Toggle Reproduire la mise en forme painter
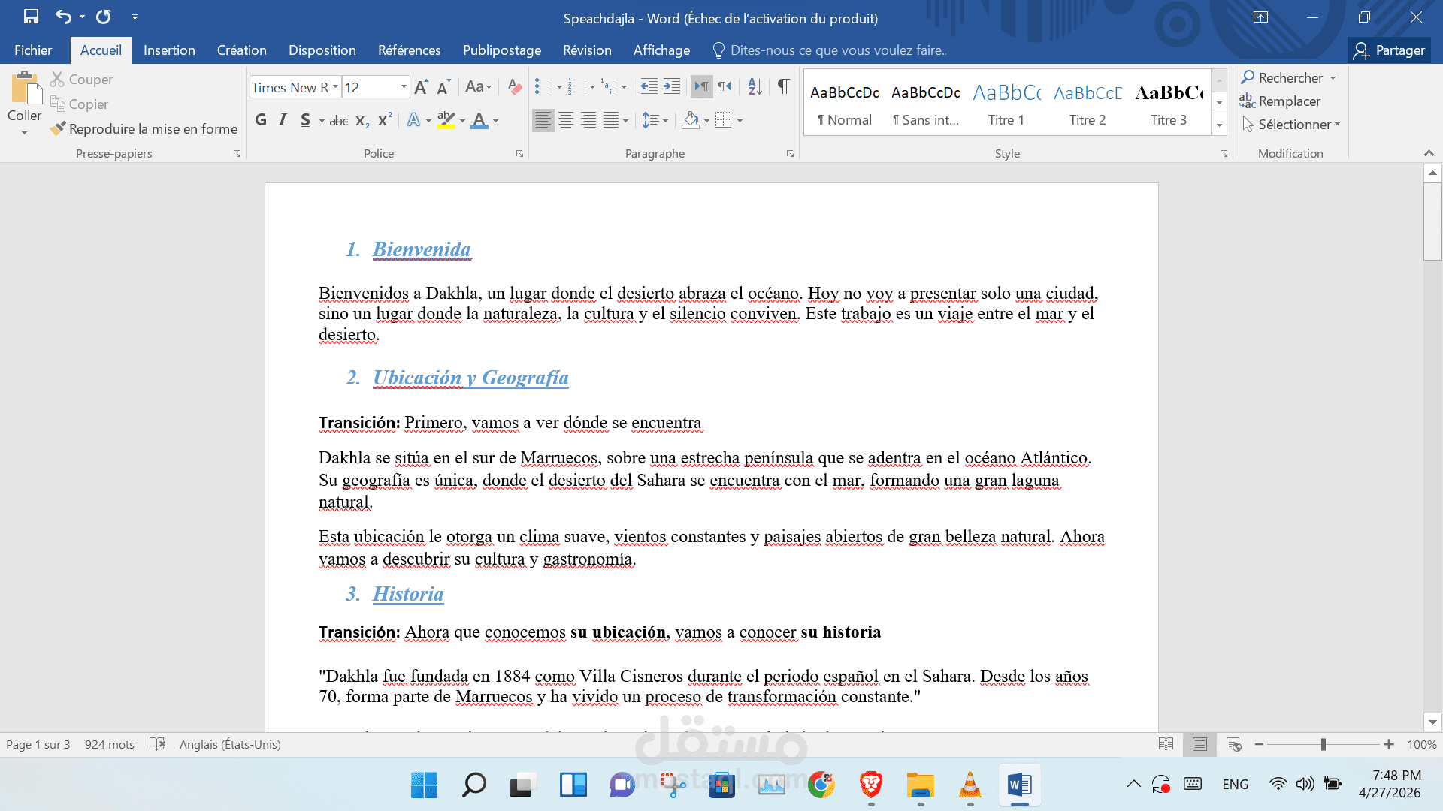The height and width of the screenshot is (811, 1443). [144, 129]
